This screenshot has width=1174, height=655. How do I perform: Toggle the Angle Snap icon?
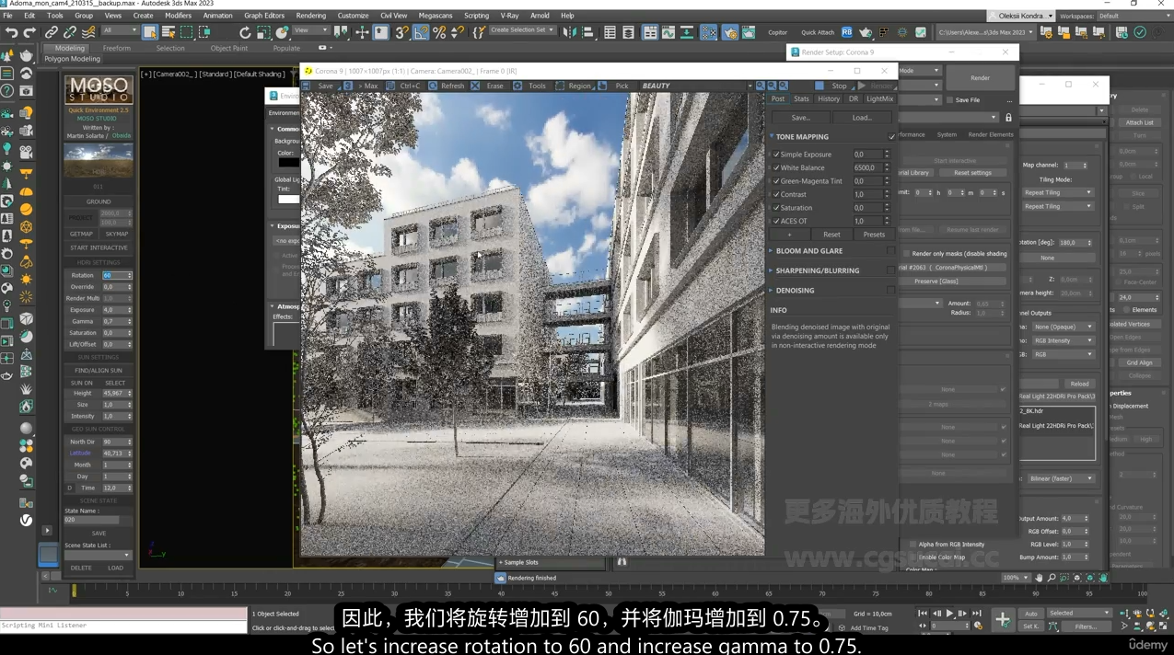coord(421,32)
